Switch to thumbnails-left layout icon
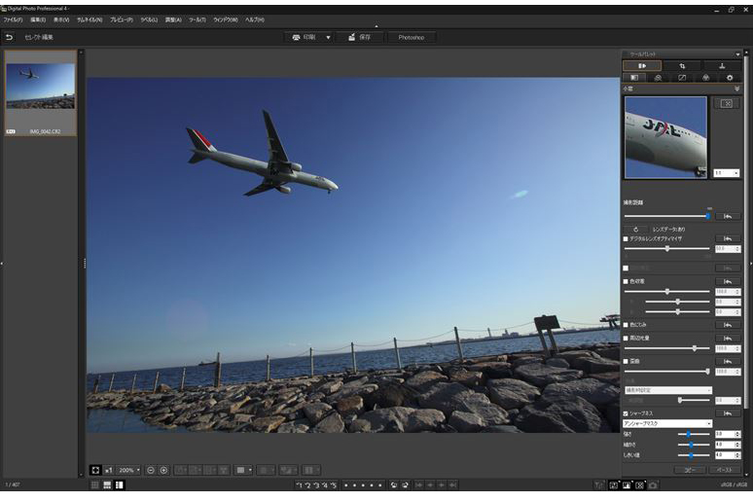Screen dimensions: 753x502 pyautogui.click(x=119, y=485)
